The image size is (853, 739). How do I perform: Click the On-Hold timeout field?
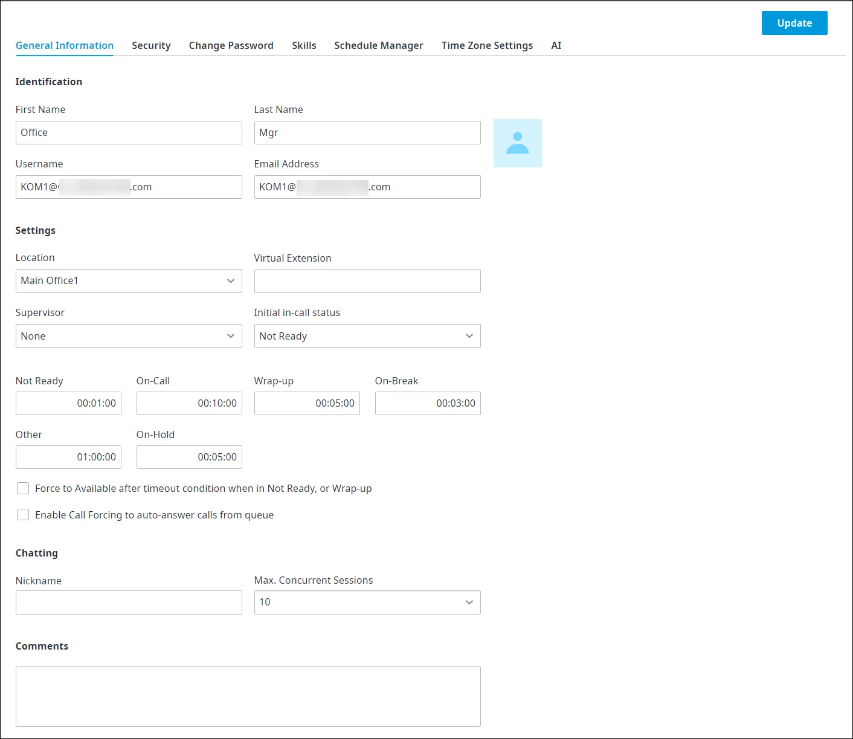[189, 457]
